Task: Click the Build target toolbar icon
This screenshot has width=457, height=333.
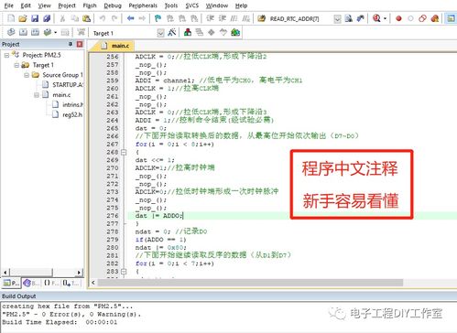Action: pos(23,32)
